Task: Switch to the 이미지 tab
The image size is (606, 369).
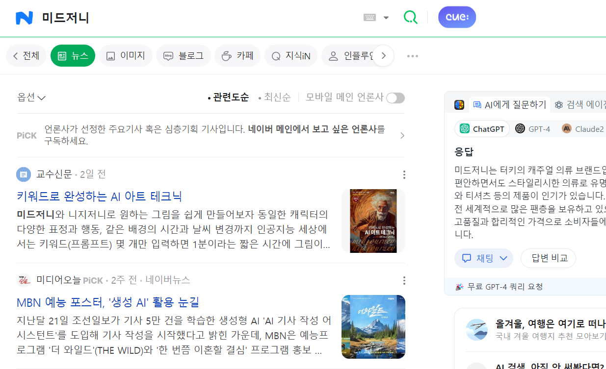Action: coord(126,56)
